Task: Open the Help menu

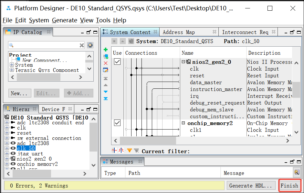Action: [120, 20]
